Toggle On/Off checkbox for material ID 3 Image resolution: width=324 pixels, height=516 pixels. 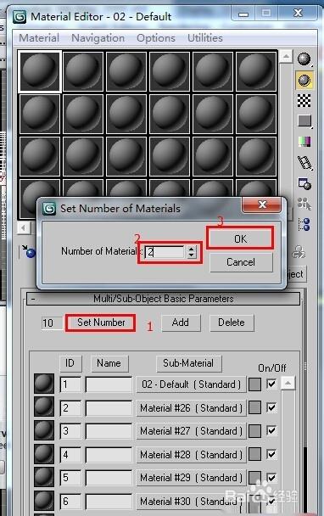coord(271,430)
